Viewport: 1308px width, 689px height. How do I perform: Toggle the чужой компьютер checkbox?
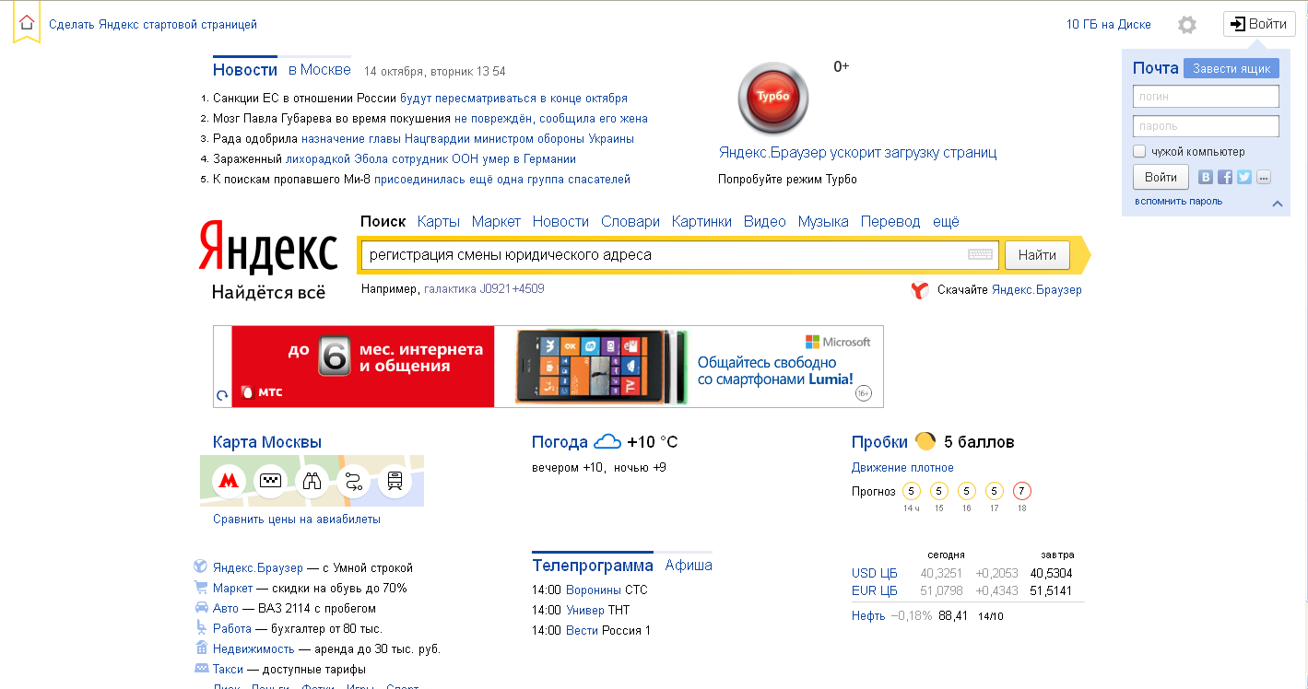click(1139, 151)
